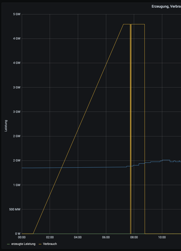
Task: Click the '08:00' time axis label
Action: point(134,237)
